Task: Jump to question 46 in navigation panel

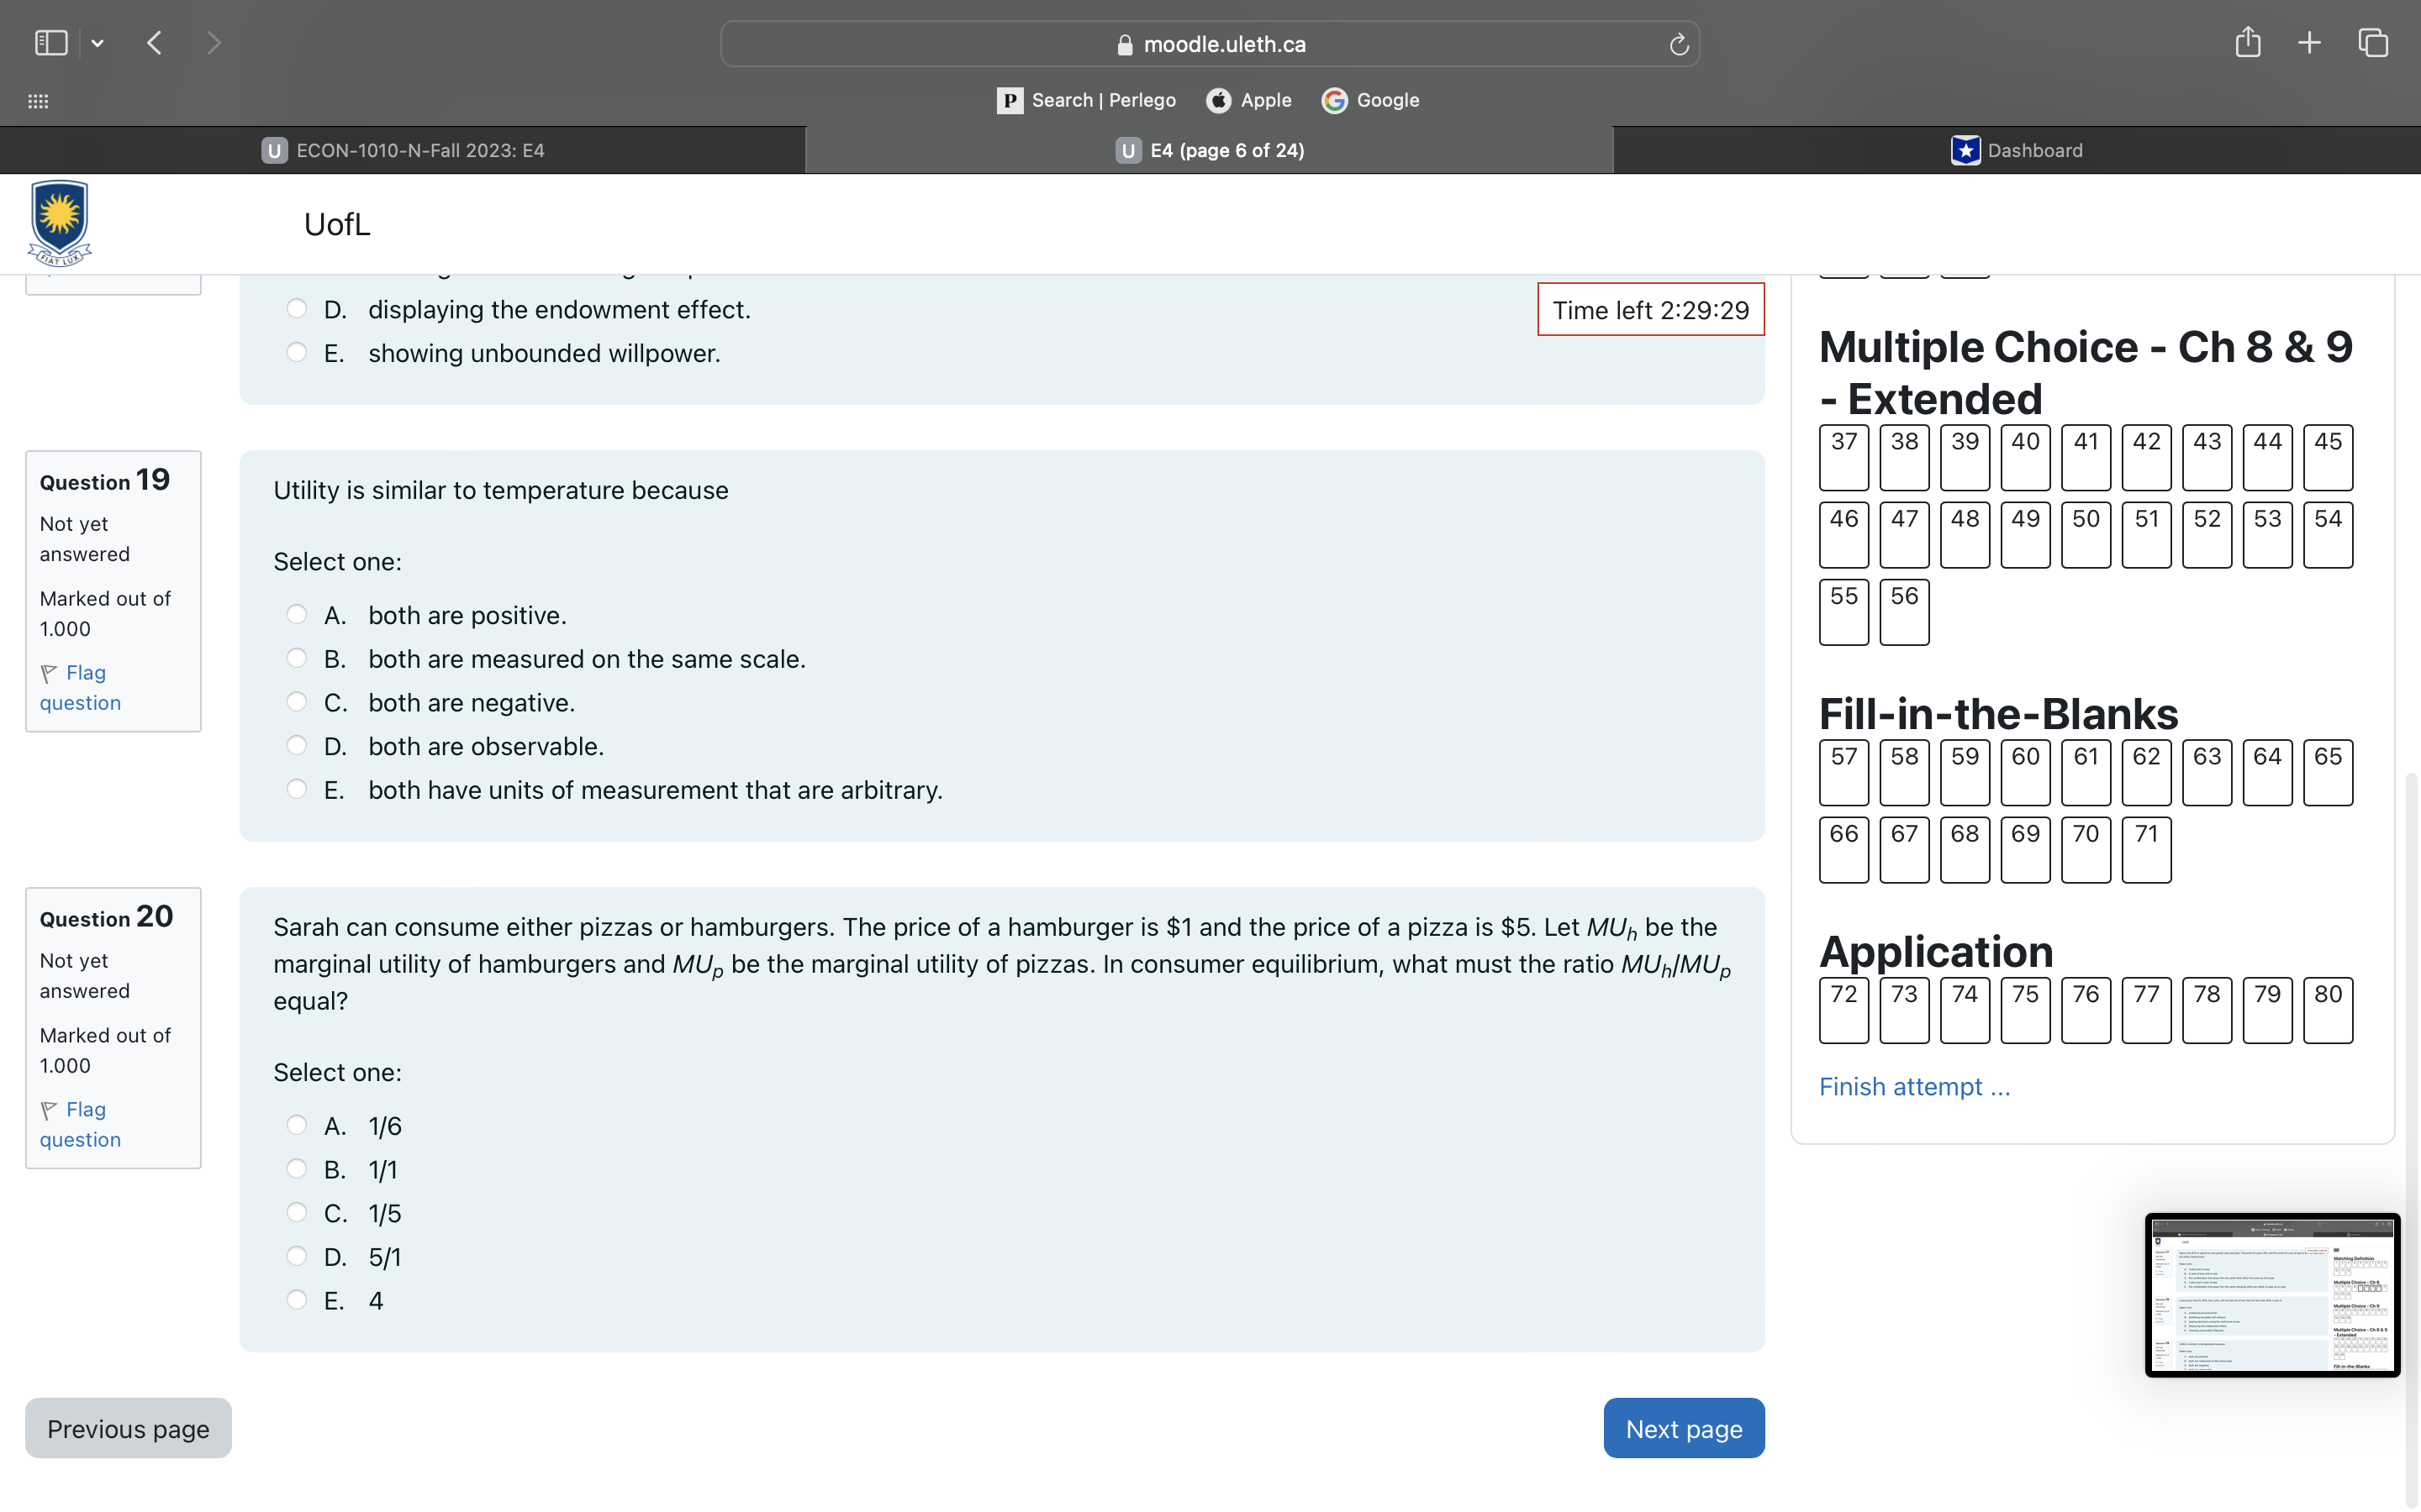Action: (1843, 534)
